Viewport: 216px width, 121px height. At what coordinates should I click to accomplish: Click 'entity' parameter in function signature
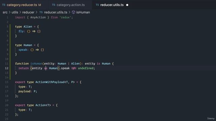49,64
